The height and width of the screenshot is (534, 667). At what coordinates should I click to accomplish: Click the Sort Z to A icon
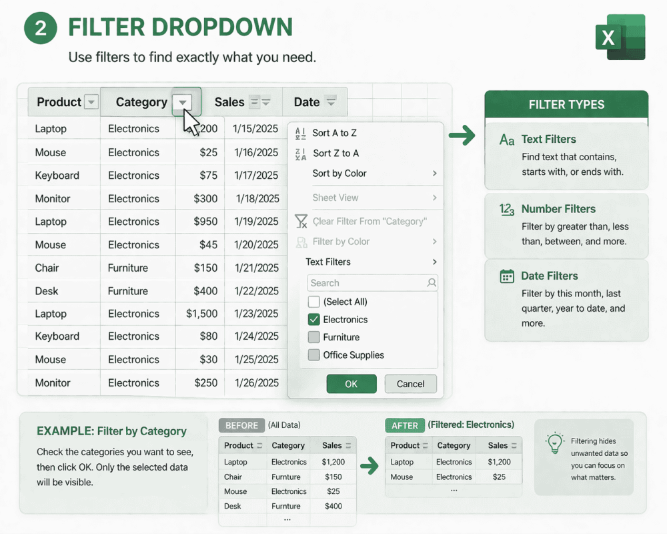pos(301,153)
